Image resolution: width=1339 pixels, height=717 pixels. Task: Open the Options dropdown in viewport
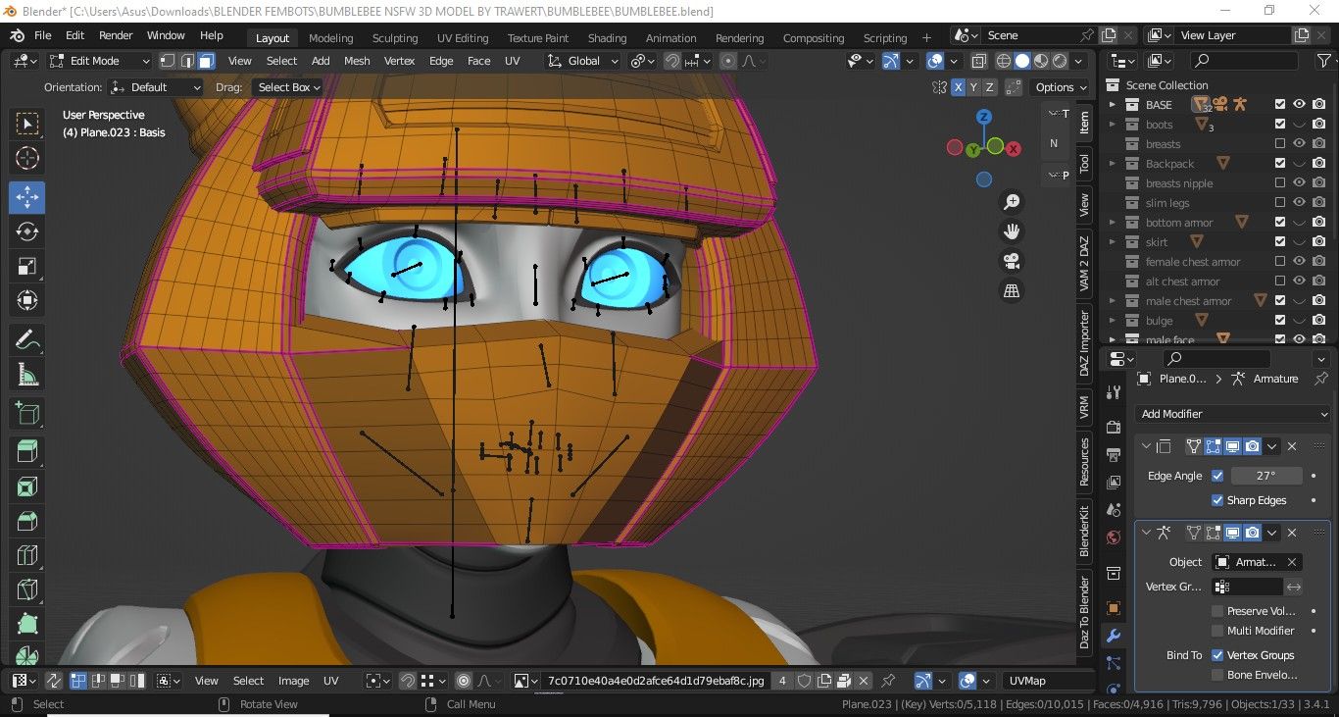[x=1062, y=87]
